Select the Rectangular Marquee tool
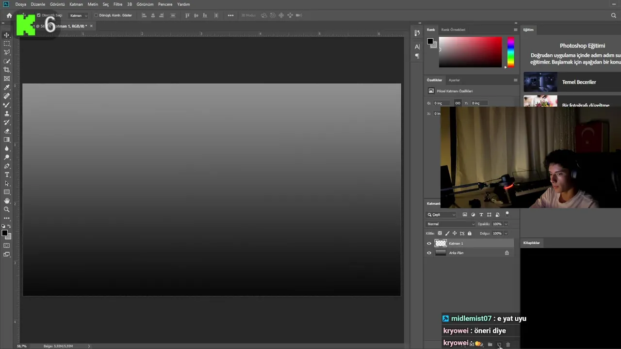This screenshot has width=621, height=349. [x=7, y=44]
